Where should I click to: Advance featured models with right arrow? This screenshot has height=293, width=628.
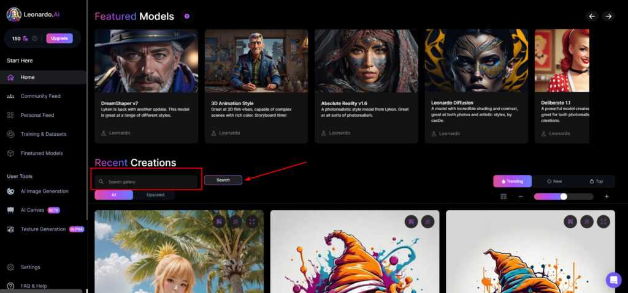coord(608,17)
